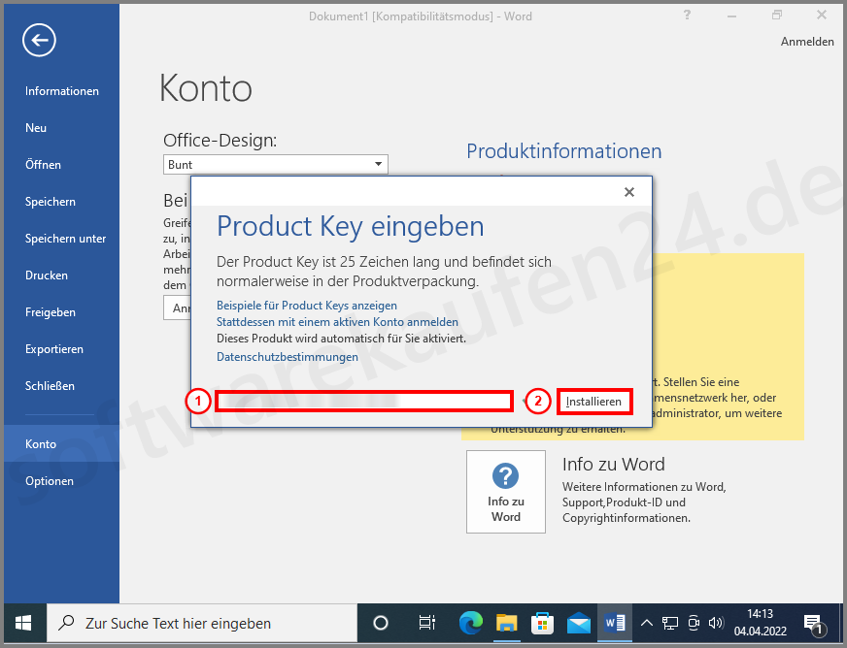The image size is (847, 648).
Task: Open the Action Center notifications icon
Action: [812, 624]
